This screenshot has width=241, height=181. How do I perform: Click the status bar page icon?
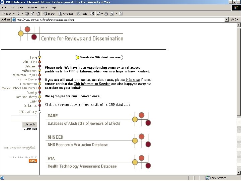[2, 178]
